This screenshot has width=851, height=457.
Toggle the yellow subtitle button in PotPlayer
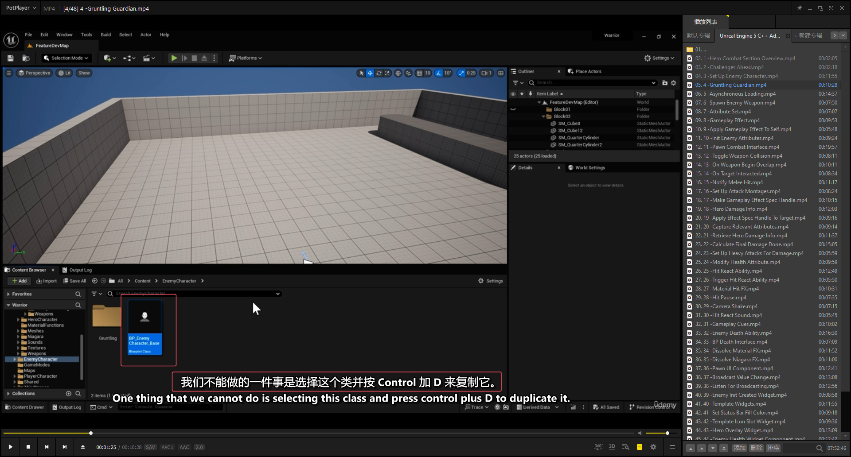click(640, 447)
